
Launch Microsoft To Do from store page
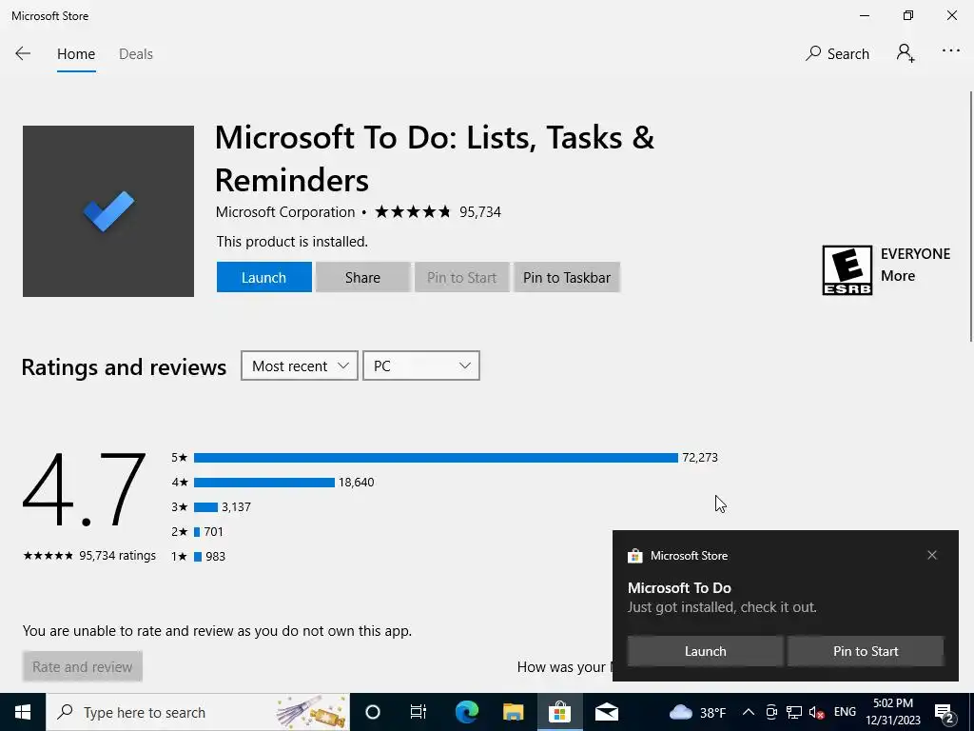(x=264, y=277)
